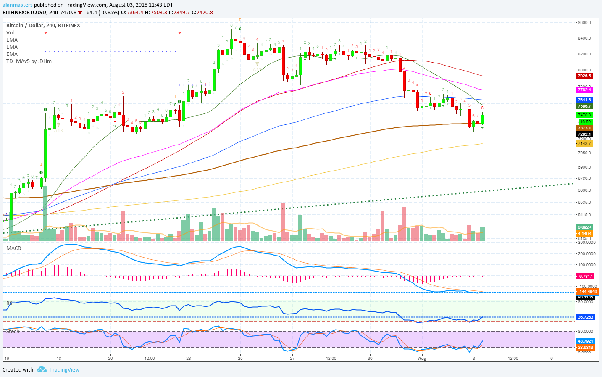Click the 27 date on time axis

(292, 359)
